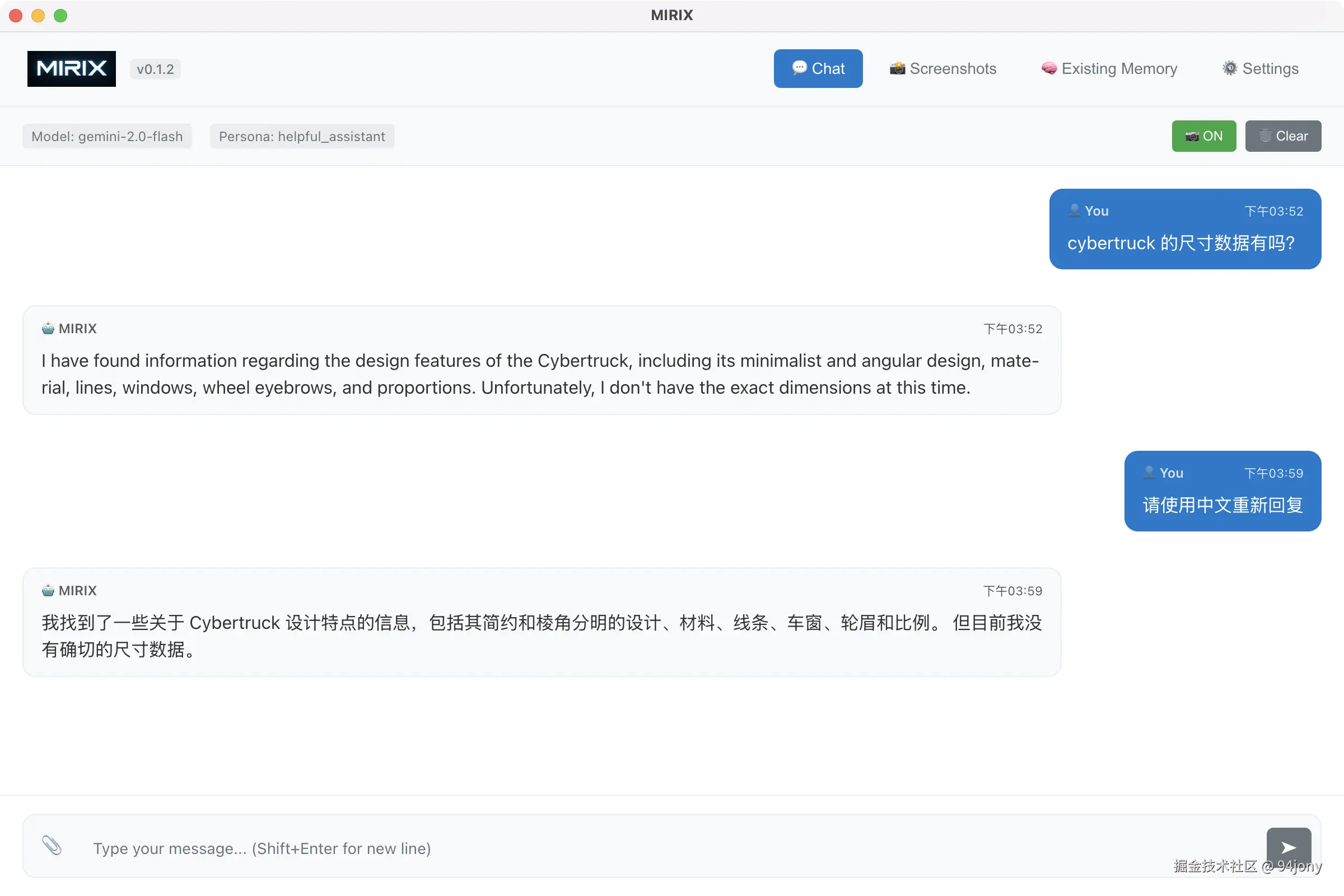Toggle screenshot capture ON button
This screenshot has width=1344, height=896.
tap(1203, 136)
